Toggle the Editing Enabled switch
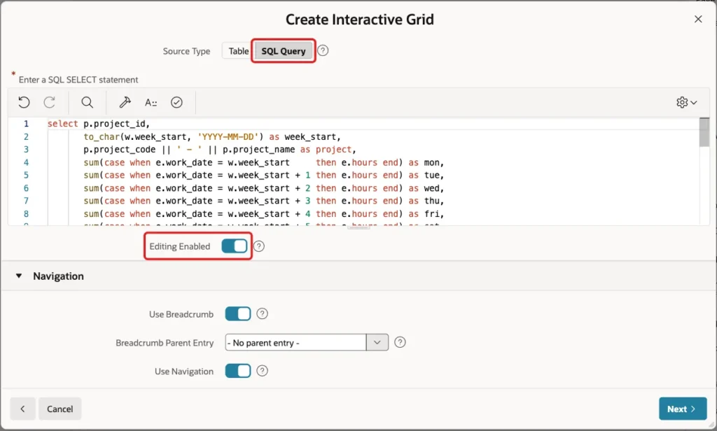 point(234,246)
